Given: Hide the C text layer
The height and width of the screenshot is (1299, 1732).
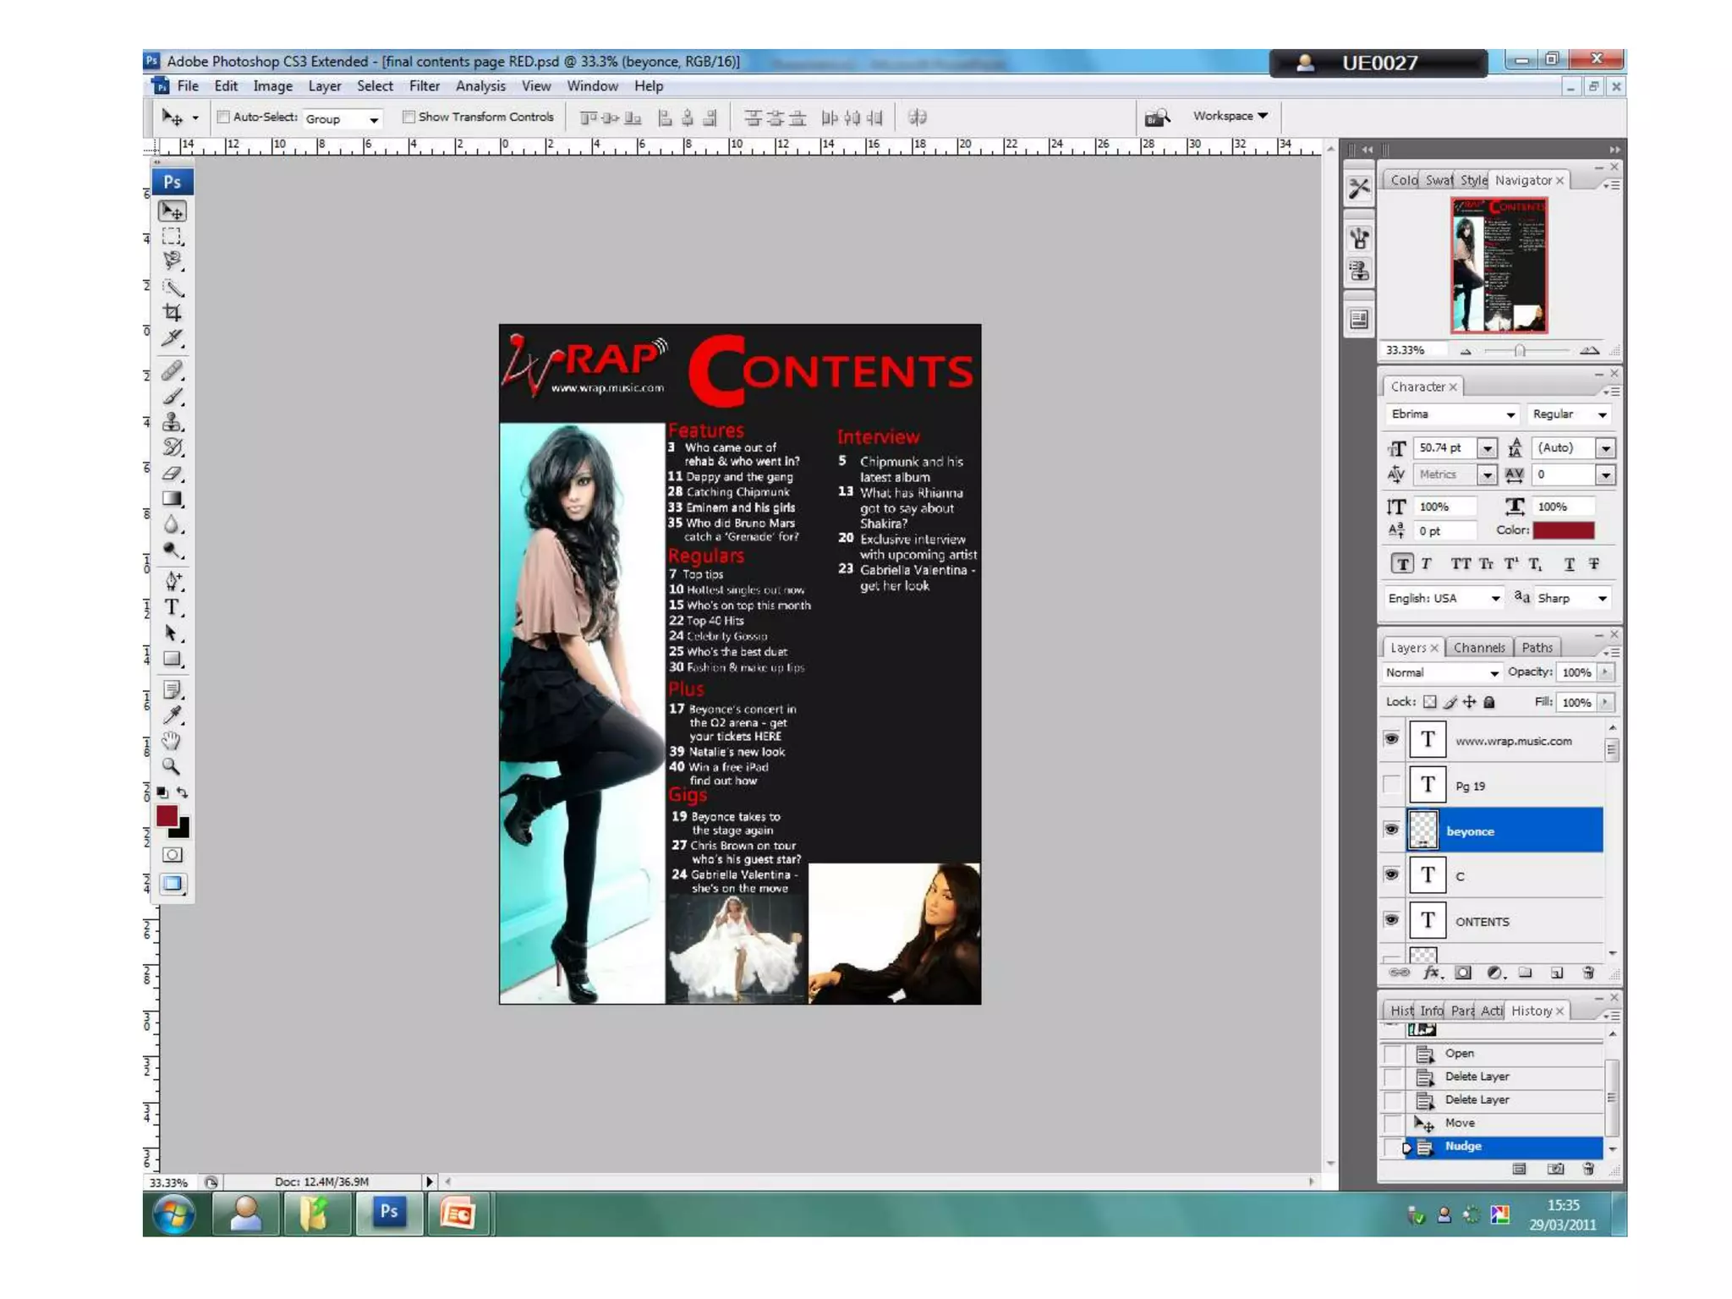Looking at the screenshot, I should click(x=1391, y=874).
